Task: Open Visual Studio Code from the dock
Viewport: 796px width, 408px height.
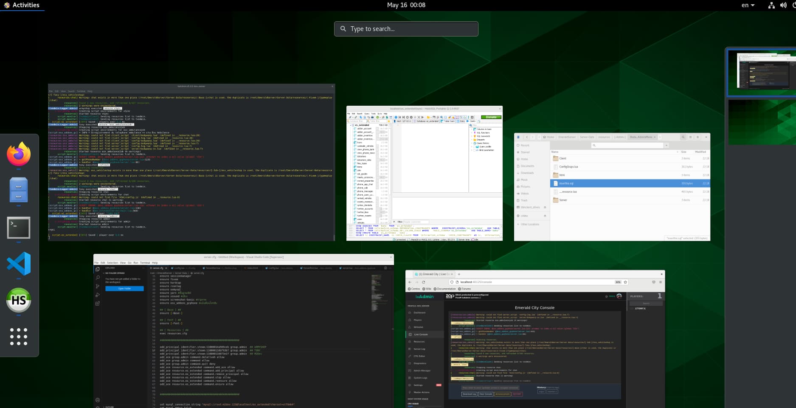Action: [x=19, y=264]
